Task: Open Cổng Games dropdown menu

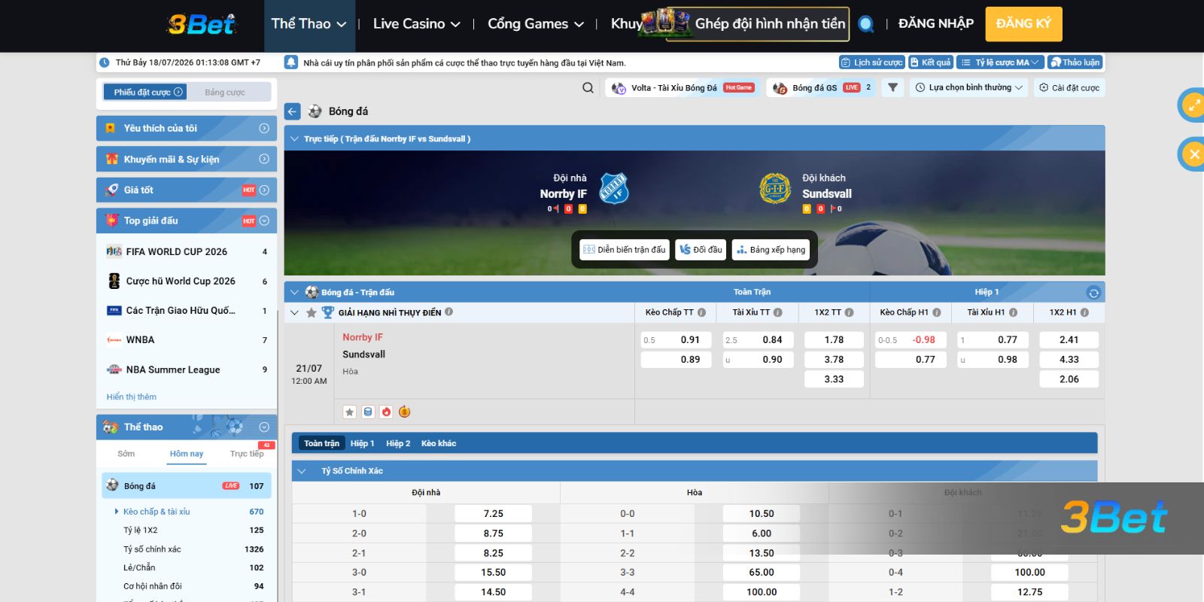Action: 536,24
